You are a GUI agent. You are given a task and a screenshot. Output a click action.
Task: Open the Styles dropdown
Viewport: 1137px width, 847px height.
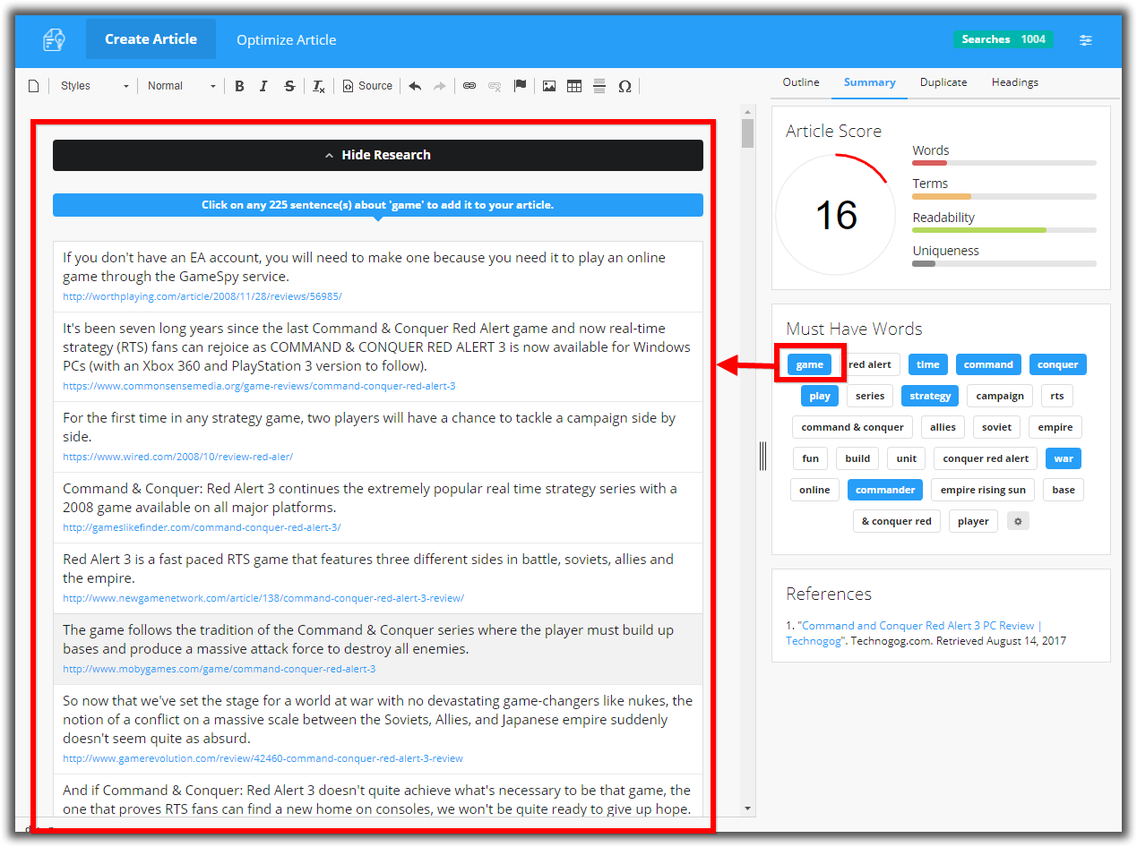pyautogui.click(x=94, y=86)
